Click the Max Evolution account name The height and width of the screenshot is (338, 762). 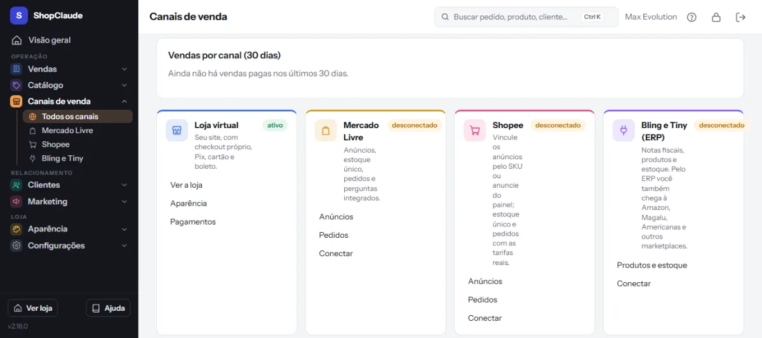coord(651,17)
